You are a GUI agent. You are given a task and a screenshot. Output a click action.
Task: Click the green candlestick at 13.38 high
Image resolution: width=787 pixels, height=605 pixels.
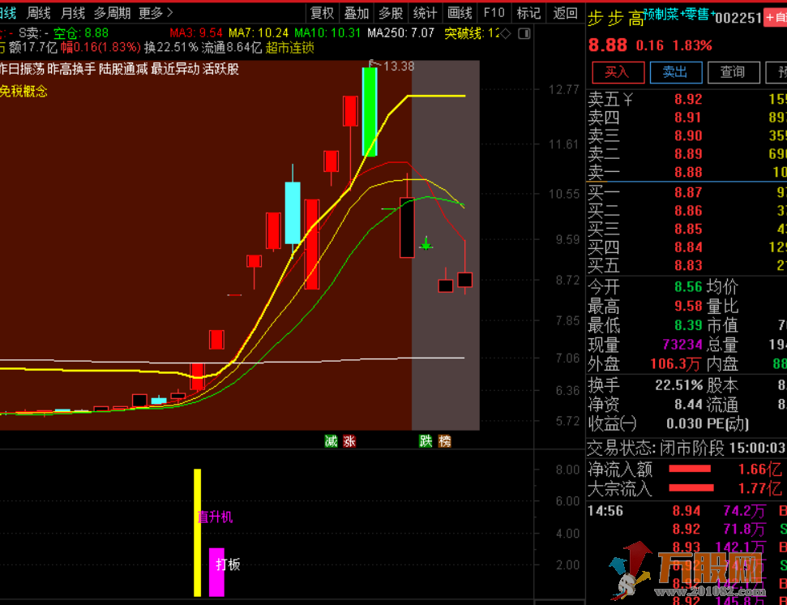[x=370, y=111]
